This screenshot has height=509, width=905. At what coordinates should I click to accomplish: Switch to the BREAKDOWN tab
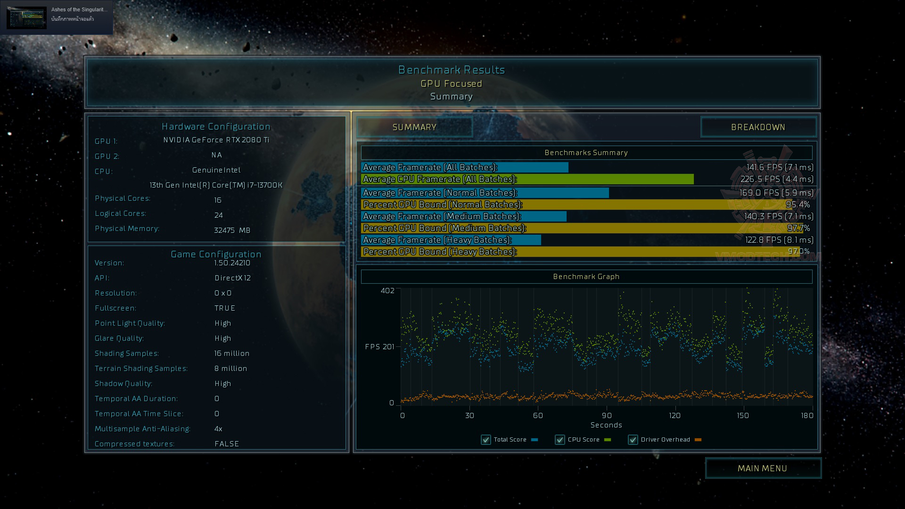pyautogui.click(x=758, y=127)
